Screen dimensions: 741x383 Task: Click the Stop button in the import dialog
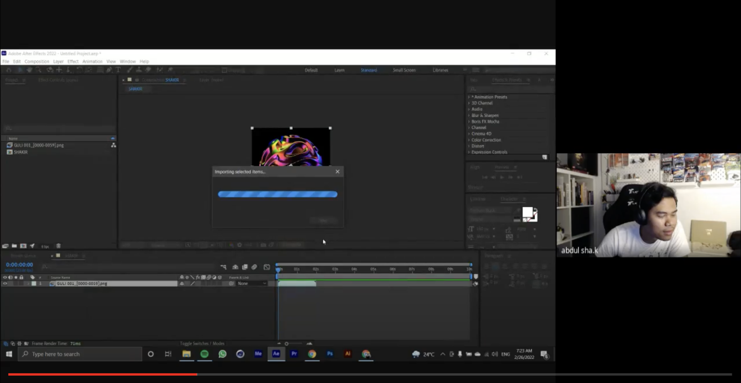[323, 220]
